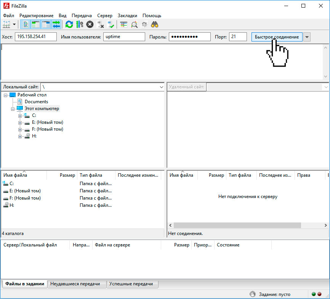Toggle local directory tree display

pos(36,25)
